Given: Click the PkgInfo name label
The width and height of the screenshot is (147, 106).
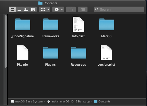Looking at the screenshot, I should click(22, 65).
